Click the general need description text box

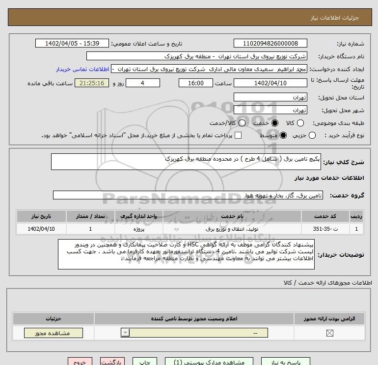(186, 162)
